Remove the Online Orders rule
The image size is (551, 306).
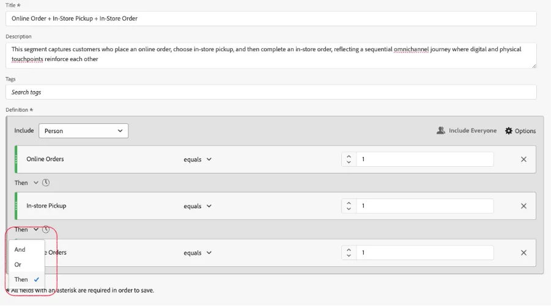click(523, 159)
